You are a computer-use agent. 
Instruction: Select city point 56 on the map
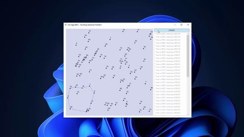click(x=112, y=69)
